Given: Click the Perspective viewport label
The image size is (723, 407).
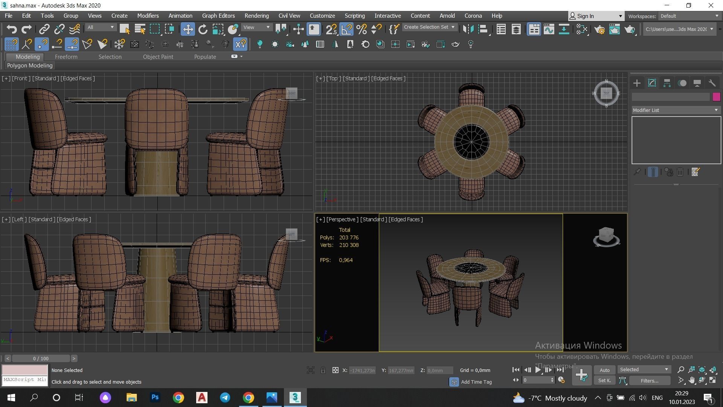Looking at the screenshot, I should tap(342, 219).
